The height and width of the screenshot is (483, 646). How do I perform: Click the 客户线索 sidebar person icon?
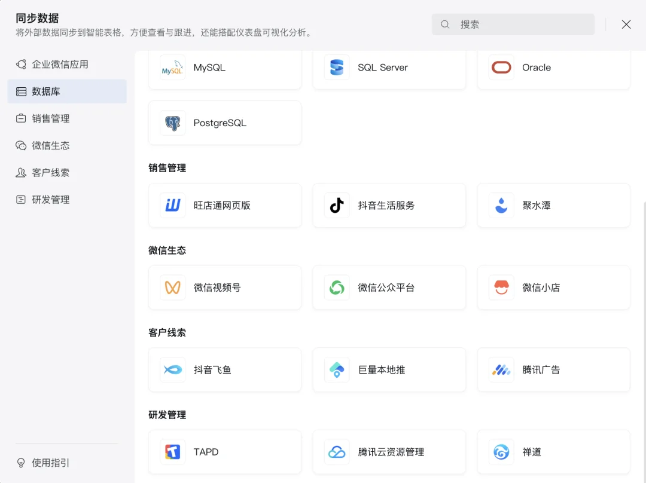21,173
